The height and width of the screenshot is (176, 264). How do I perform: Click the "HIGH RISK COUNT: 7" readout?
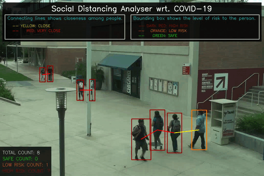click(x=26, y=171)
